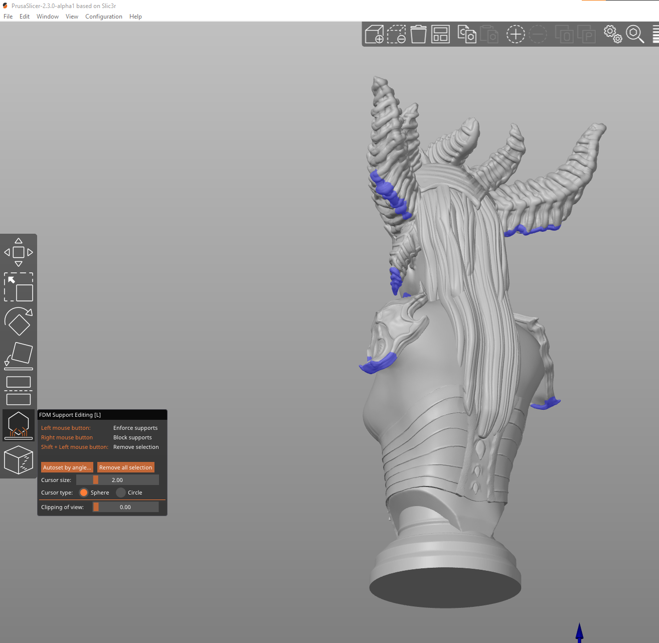Open the View menu
This screenshot has height=643, width=659.
tap(72, 17)
